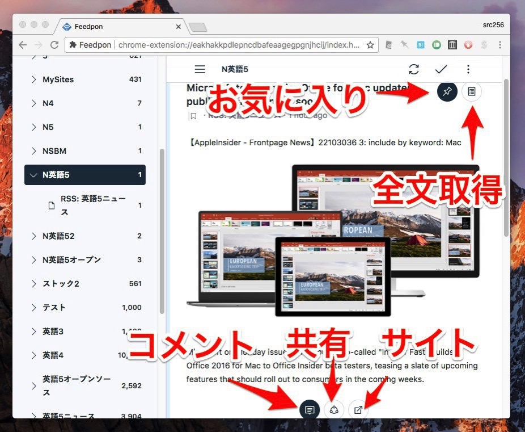Click the 2,592 unread count
The height and width of the screenshot is (432, 525).
click(132, 386)
